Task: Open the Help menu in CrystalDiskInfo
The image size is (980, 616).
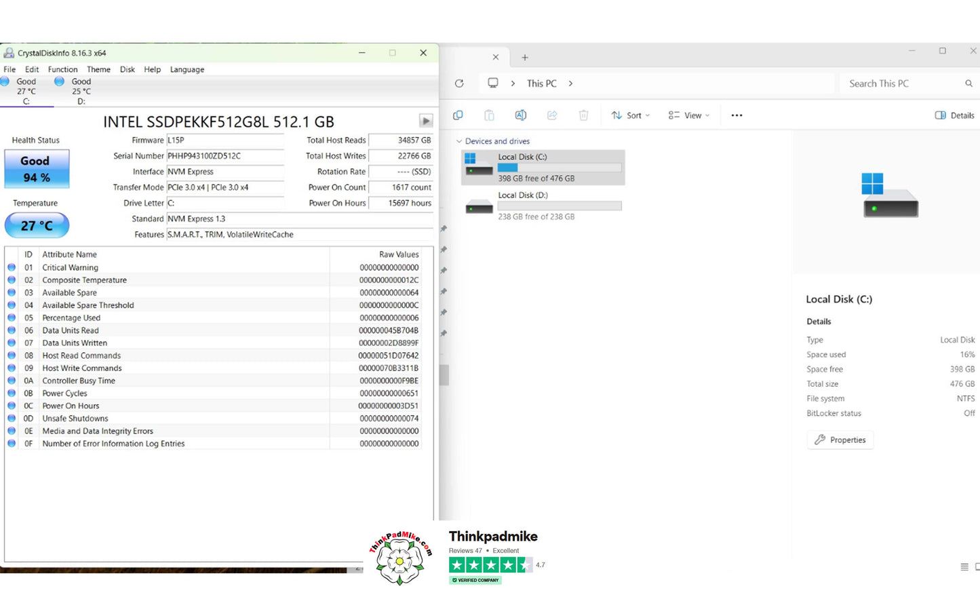Action: pos(153,69)
